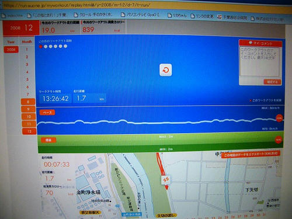
Task: Select month 1 in Month column
Action: tap(27, 49)
